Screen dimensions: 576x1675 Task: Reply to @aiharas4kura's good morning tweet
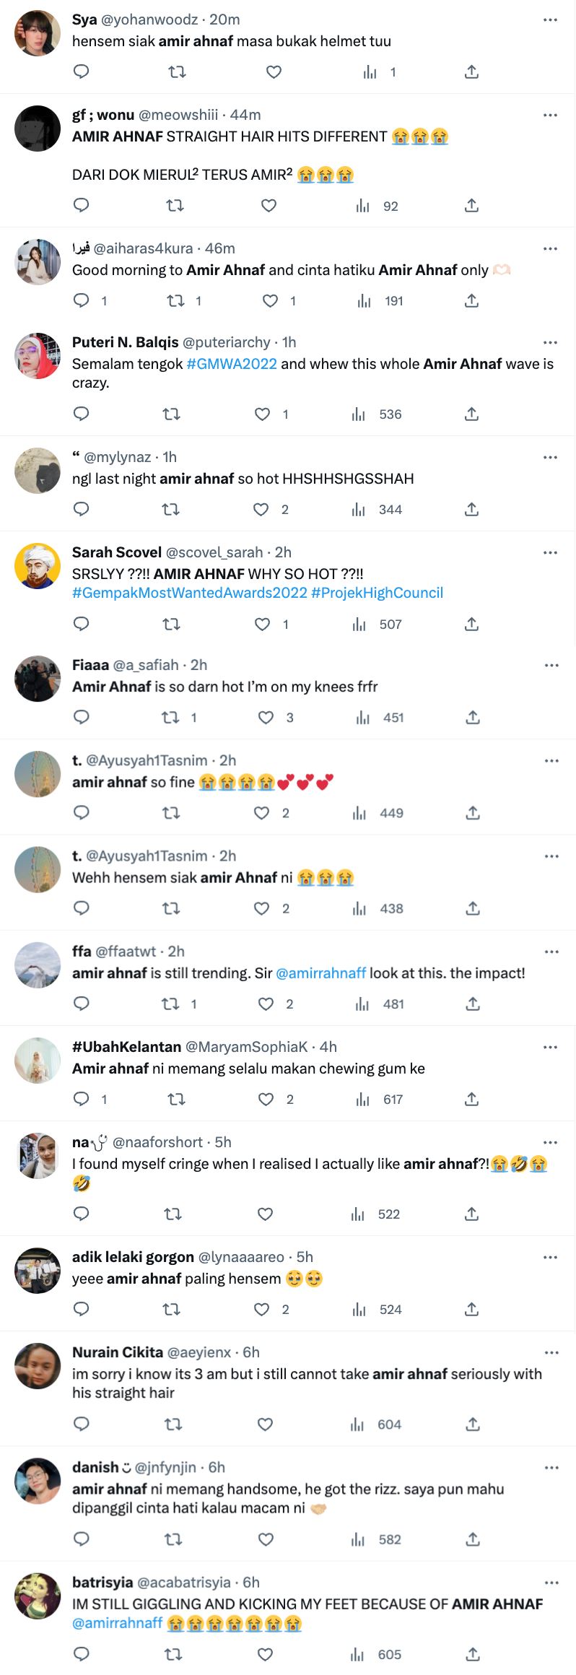[x=82, y=300]
